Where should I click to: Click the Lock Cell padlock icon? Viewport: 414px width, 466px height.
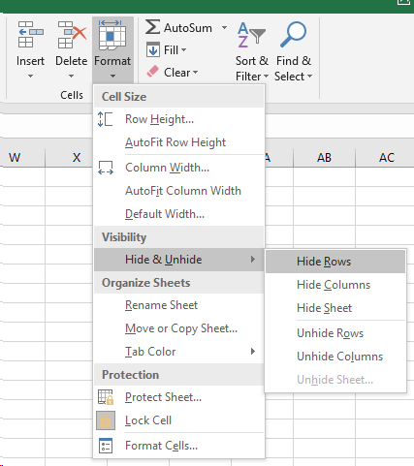(106, 420)
